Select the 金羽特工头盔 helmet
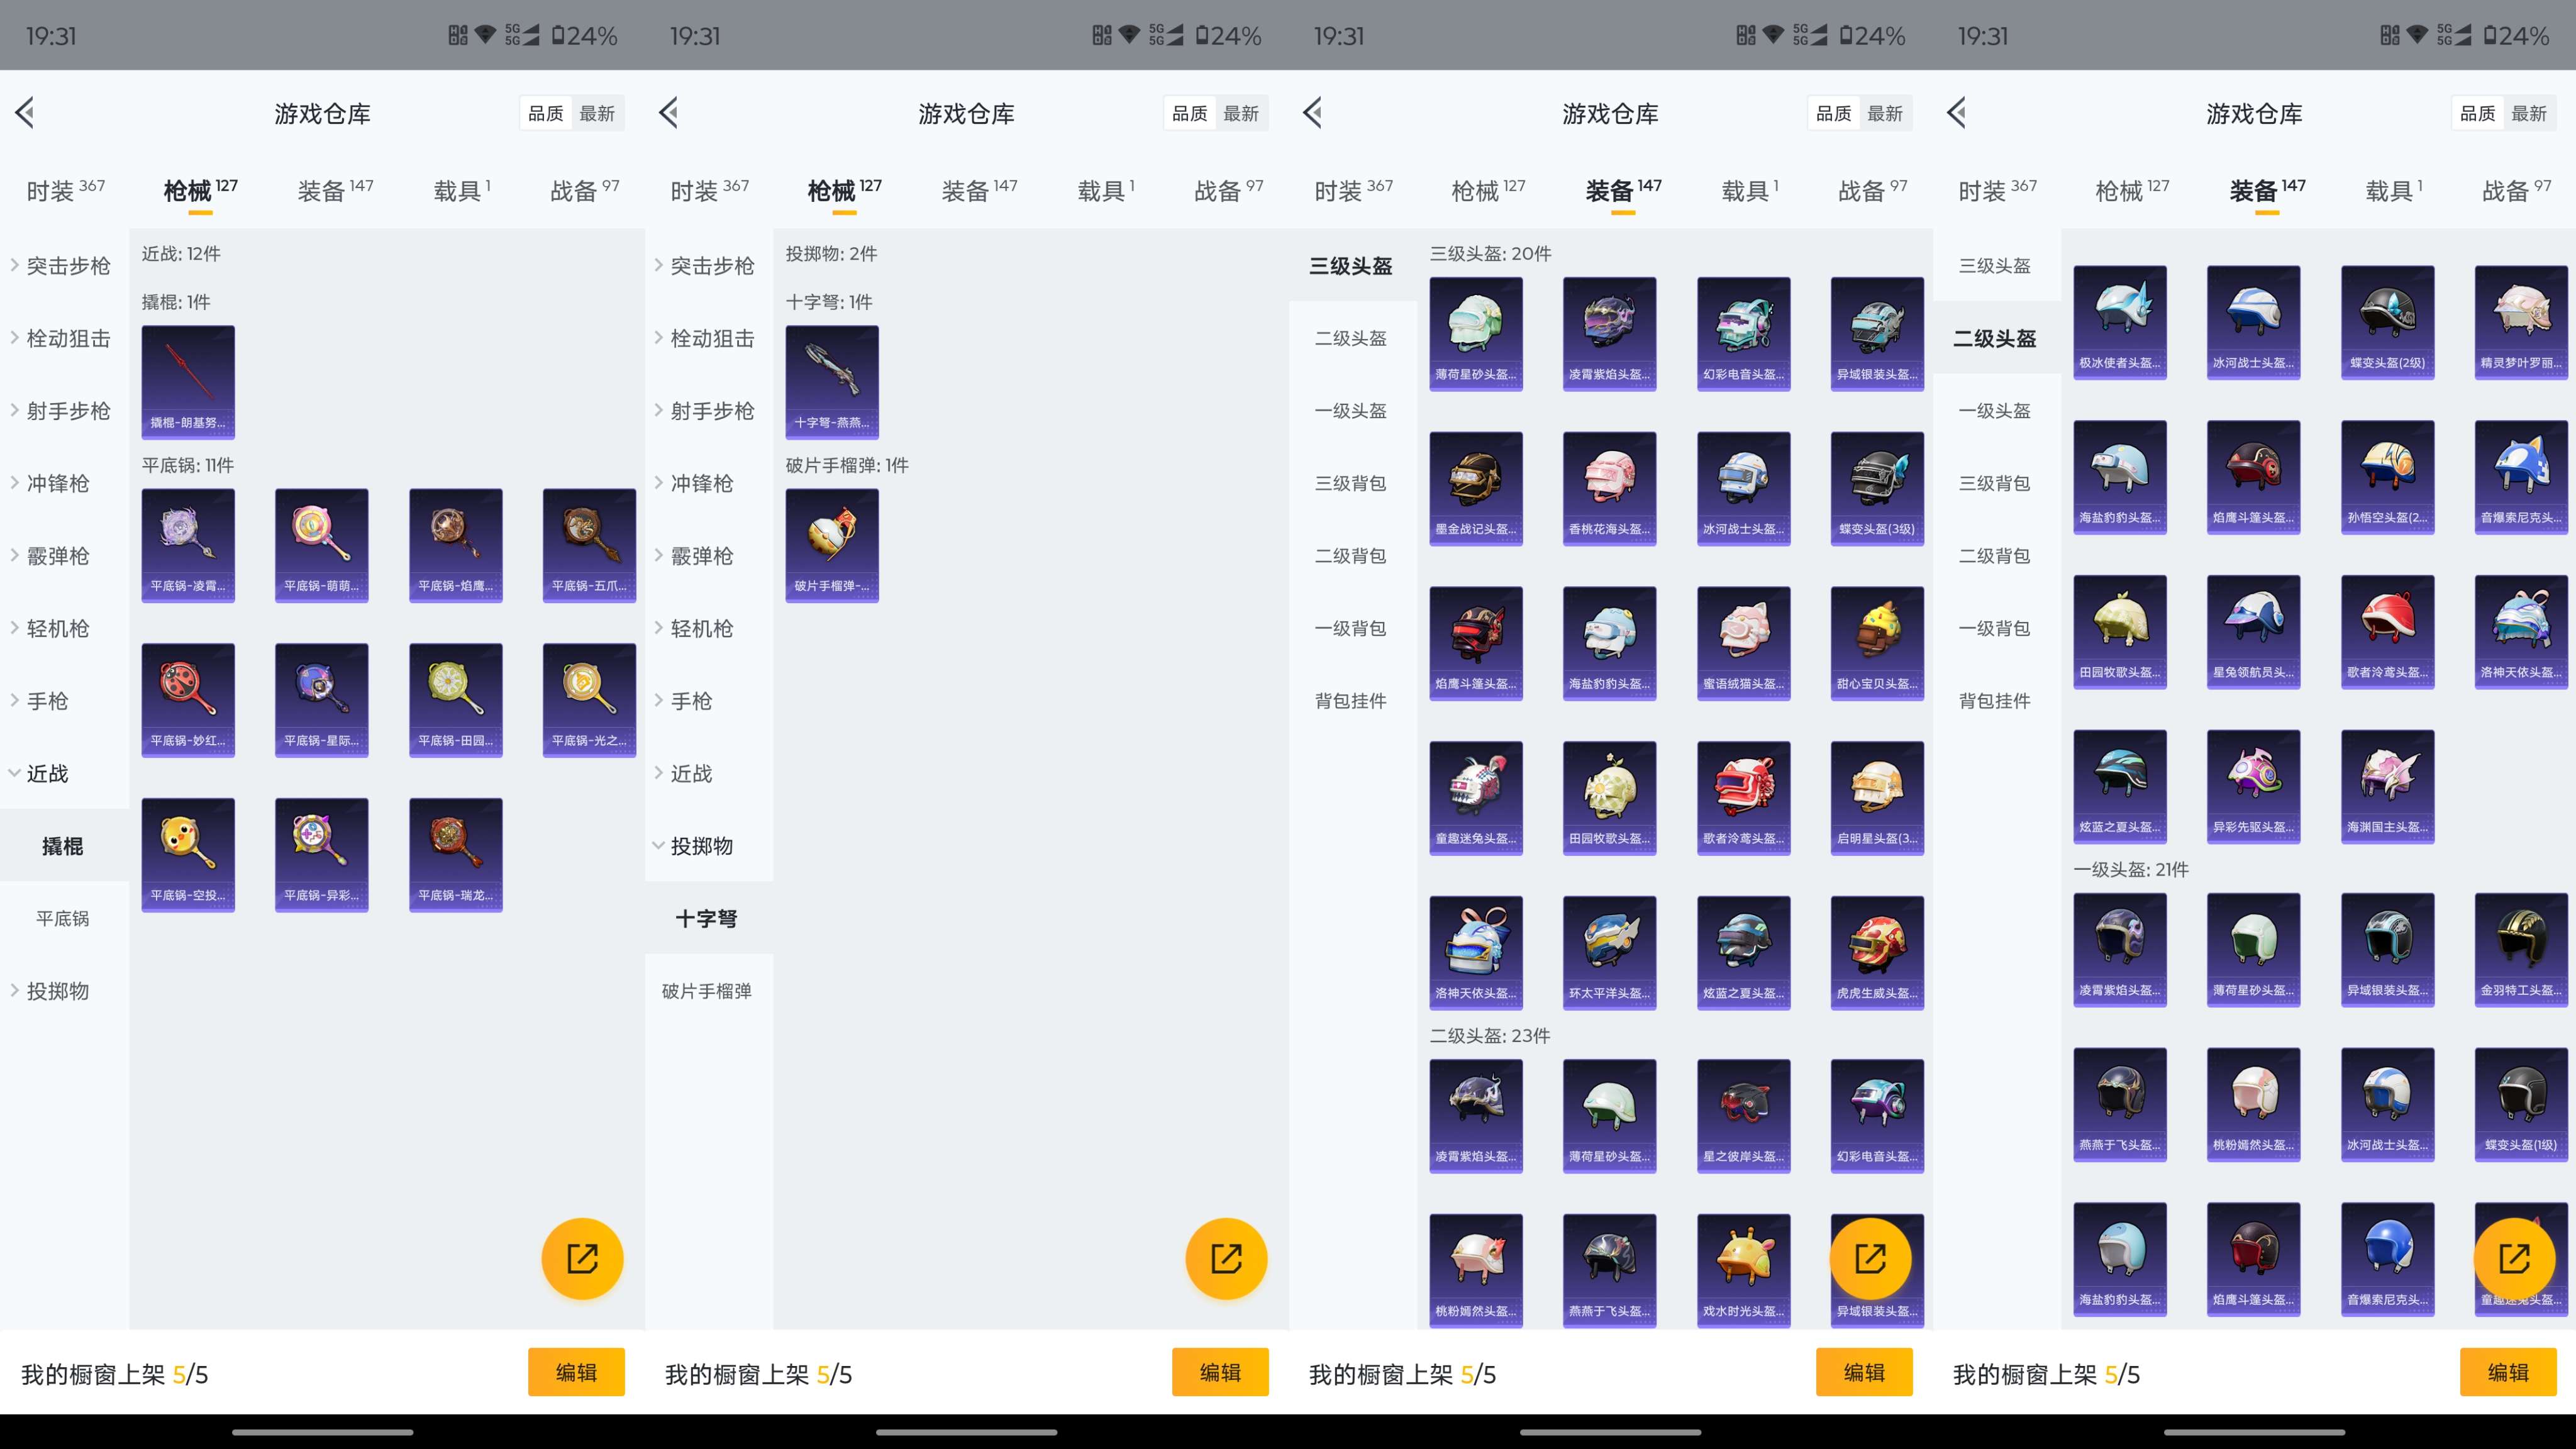The image size is (2576, 1449). [2522, 950]
